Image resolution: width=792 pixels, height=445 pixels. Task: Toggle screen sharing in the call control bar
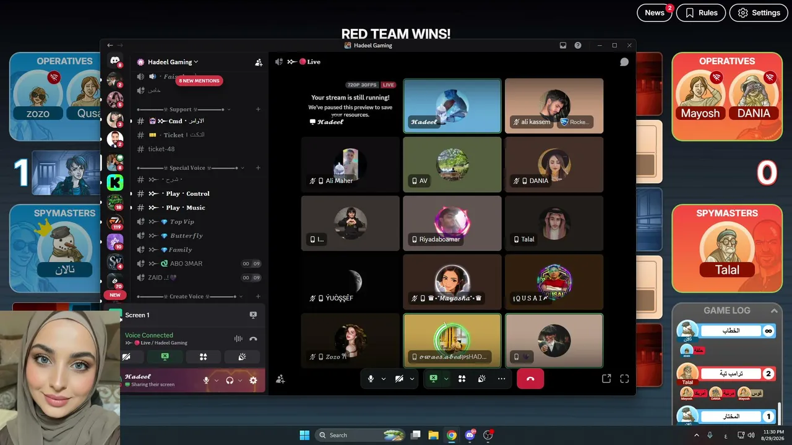(433, 379)
